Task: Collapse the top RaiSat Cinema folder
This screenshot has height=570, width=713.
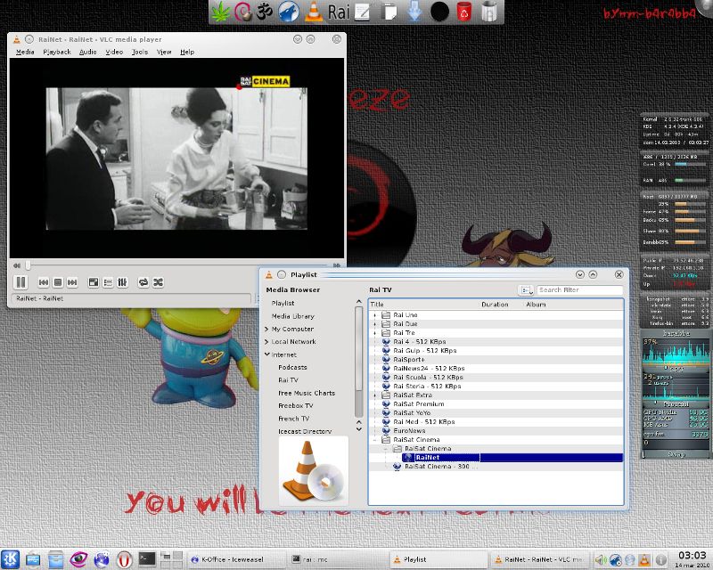Action: [374, 440]
